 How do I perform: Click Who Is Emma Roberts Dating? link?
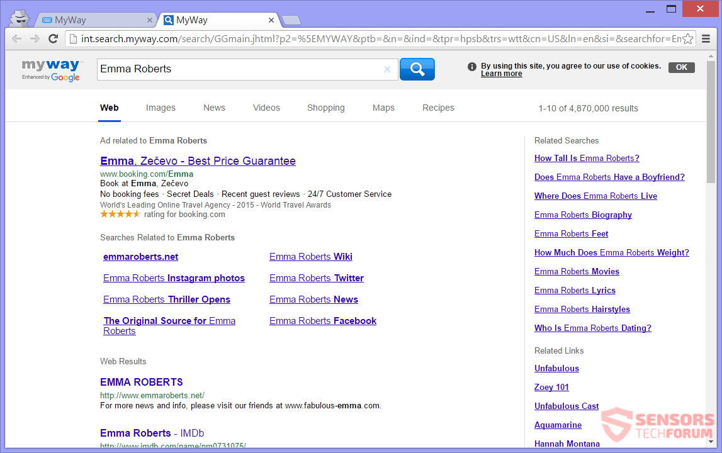[592, 328]
